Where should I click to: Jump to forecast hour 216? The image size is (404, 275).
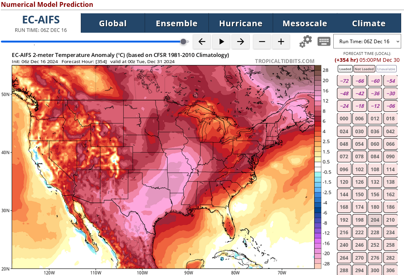tap(344, 233)
